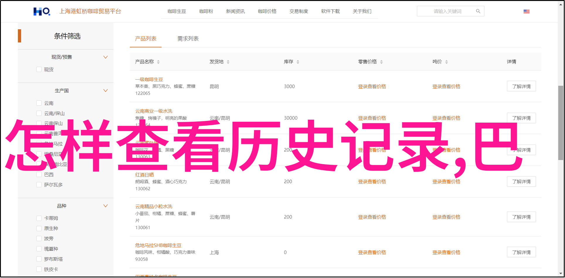The width and height of the screenshot is (565, 278).
Task: Tick the 巴西 country checkbox
Action: click(39, 174)
